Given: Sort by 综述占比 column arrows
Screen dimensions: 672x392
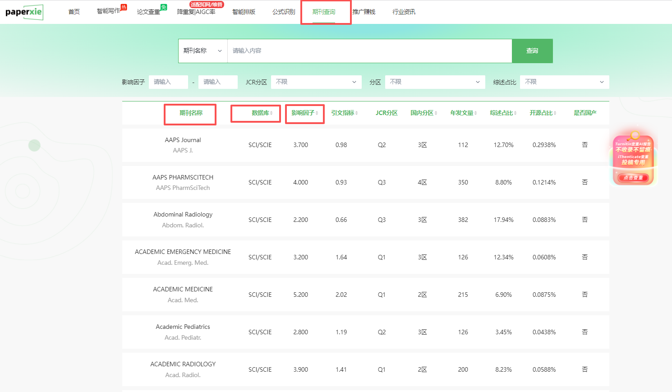Looking at the screenshot, I should coord(516,113).
